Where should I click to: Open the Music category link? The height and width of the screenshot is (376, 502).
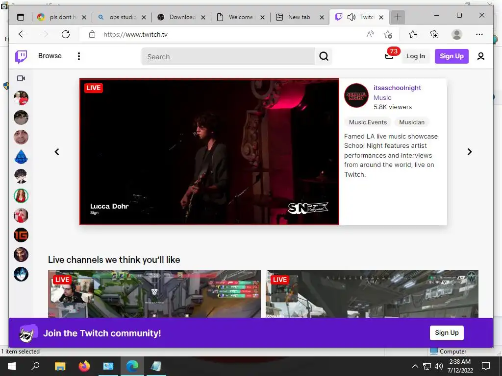click(x=382, y=98)
